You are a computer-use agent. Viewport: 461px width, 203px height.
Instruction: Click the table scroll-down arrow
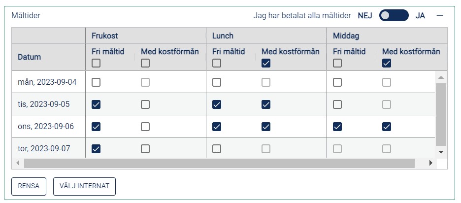pos(441,152)
